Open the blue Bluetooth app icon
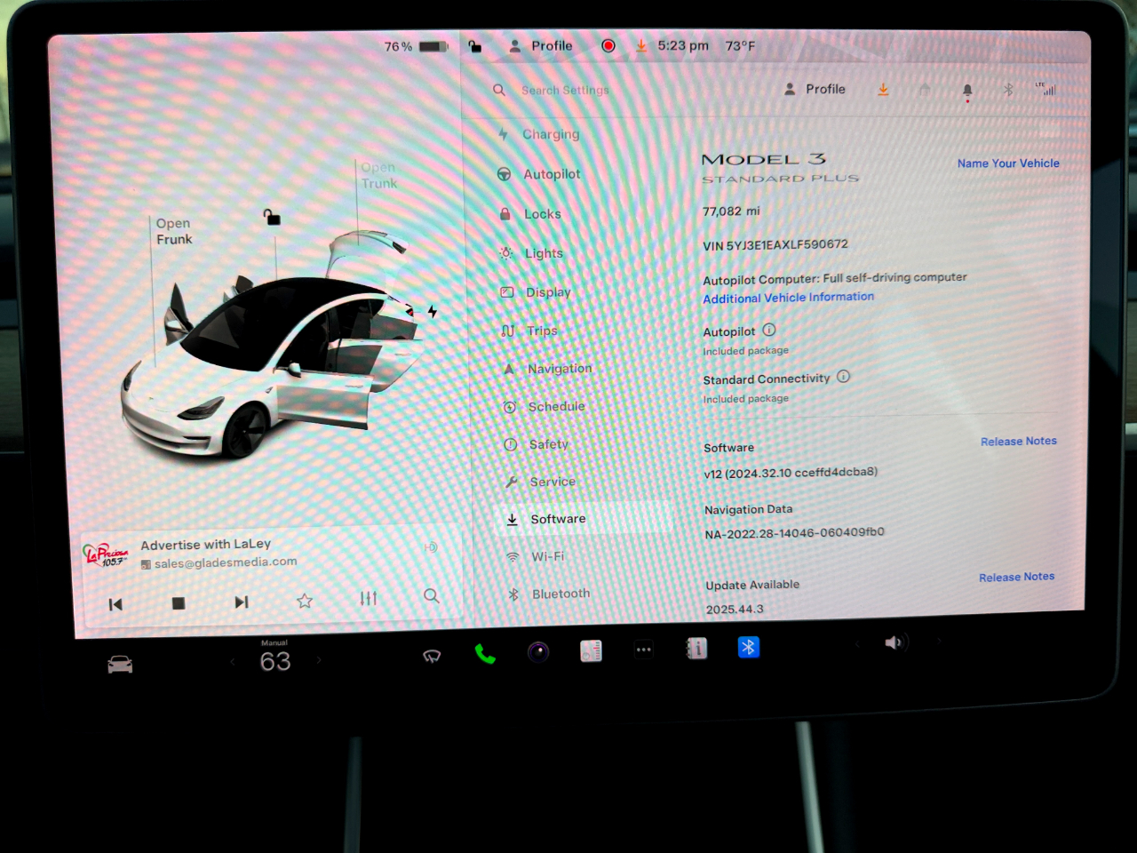The height and width of the screenshot is (853, 1137). (748, 648)
